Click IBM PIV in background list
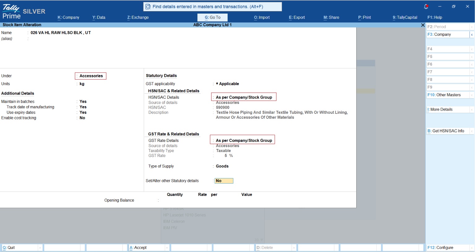The height and width of the screenshot is (252, 475). 170,228
